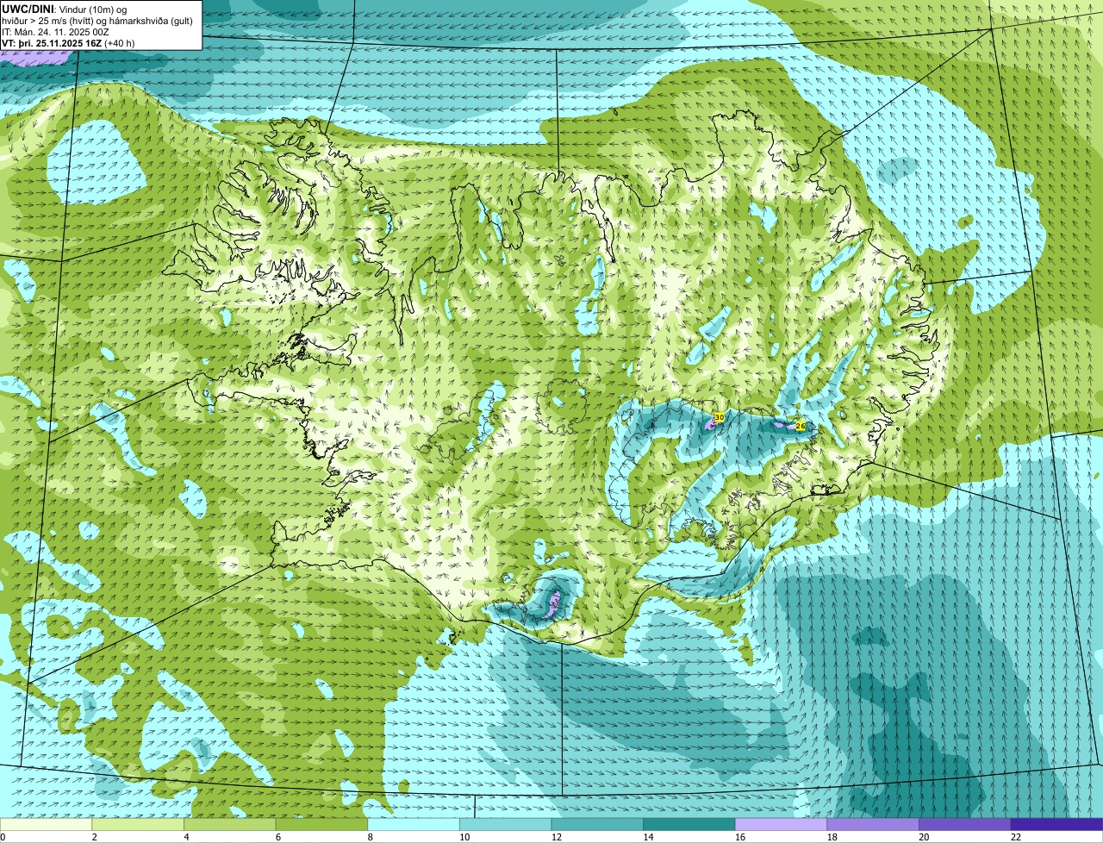This screenshot has height=843, width=1103.
Task: Select the 8–10 m/s light cyan swatch
Action: pyautogui.click(x=414, y=824)
